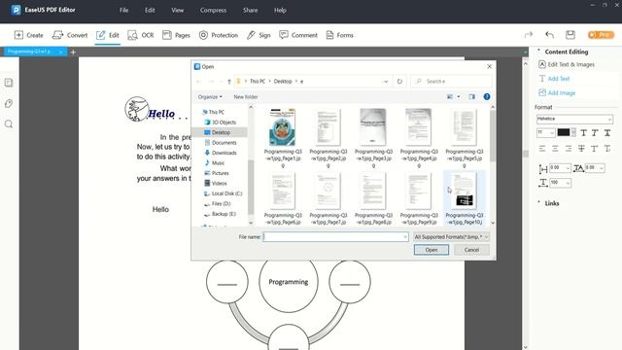Click the Create toolbar icon
The height and width of the screenshot is (350, 622).
[x=28, y=35]
